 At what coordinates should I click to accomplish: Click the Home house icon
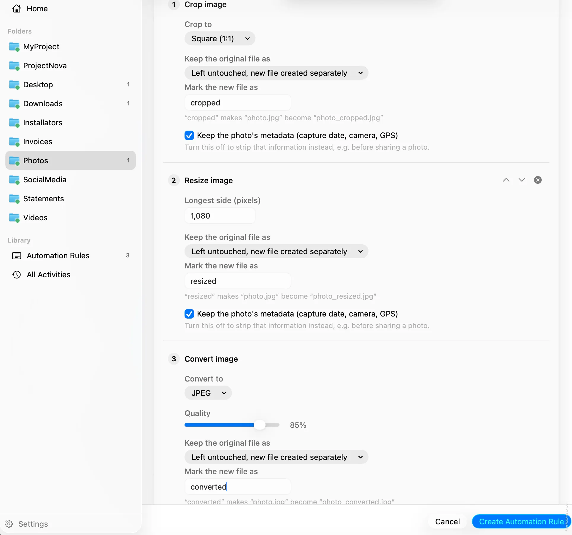[17, 9]
